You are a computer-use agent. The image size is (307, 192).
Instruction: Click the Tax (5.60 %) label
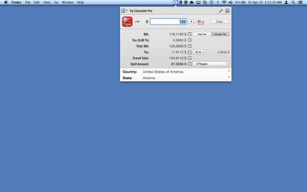coord(140,40)
